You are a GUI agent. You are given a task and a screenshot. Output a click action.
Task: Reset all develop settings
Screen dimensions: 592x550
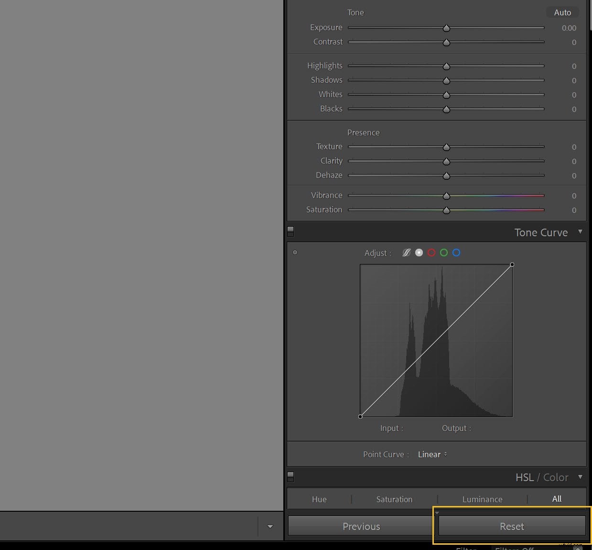(511, 526)
